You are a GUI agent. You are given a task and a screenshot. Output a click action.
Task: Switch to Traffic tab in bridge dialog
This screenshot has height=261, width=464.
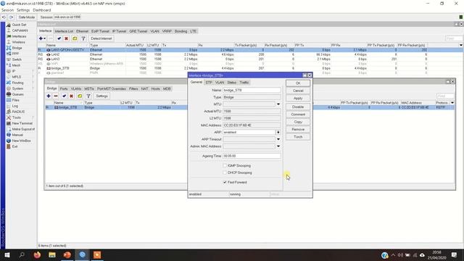coord(244,83)
